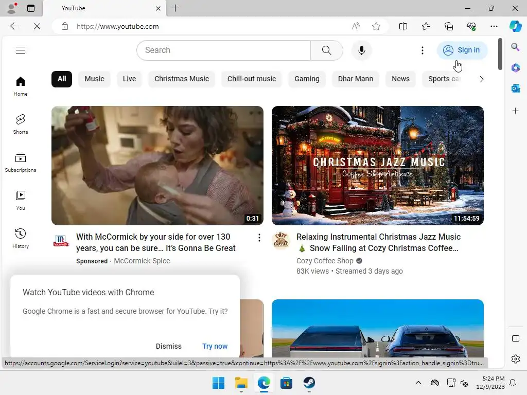Start voice search with microphone icon
This screenshot has width=527, height=395.
[362, 50]
